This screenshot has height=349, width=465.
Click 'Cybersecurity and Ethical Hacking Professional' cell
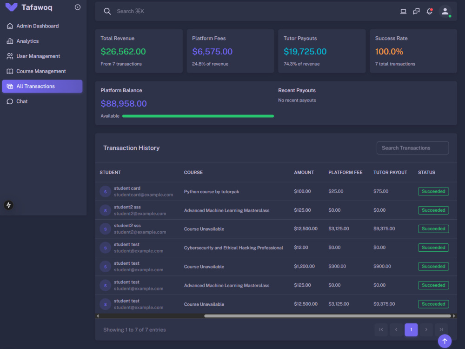coord(233,248)
